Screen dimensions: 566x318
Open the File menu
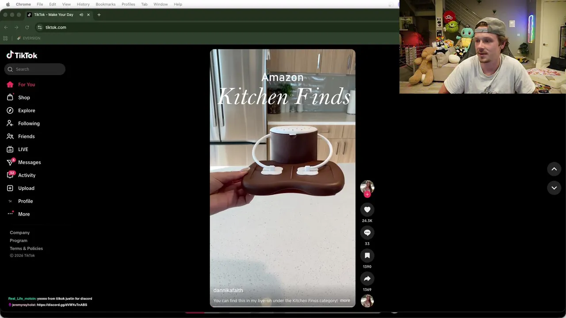40,4
